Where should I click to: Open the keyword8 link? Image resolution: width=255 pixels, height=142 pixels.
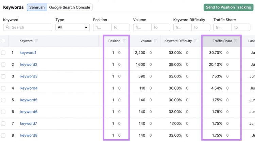pos(29,135)
